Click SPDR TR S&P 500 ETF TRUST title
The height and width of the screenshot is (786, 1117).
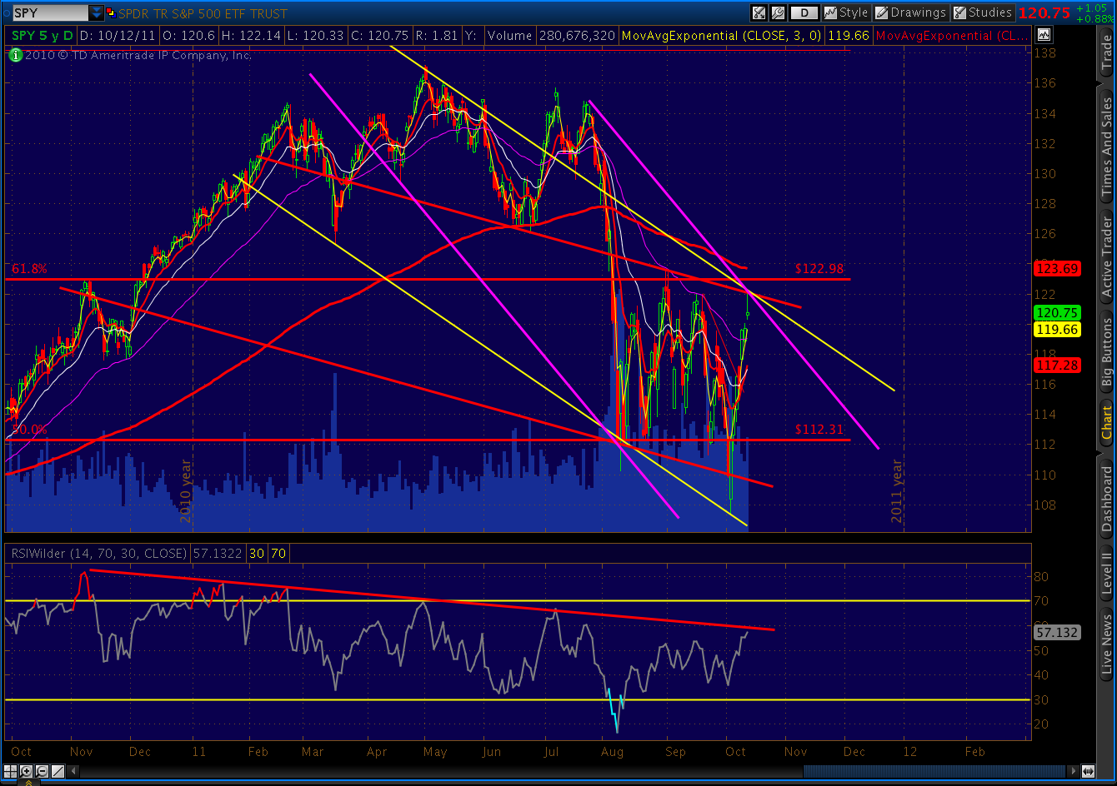pyautogui.click(x=203, y=14)
